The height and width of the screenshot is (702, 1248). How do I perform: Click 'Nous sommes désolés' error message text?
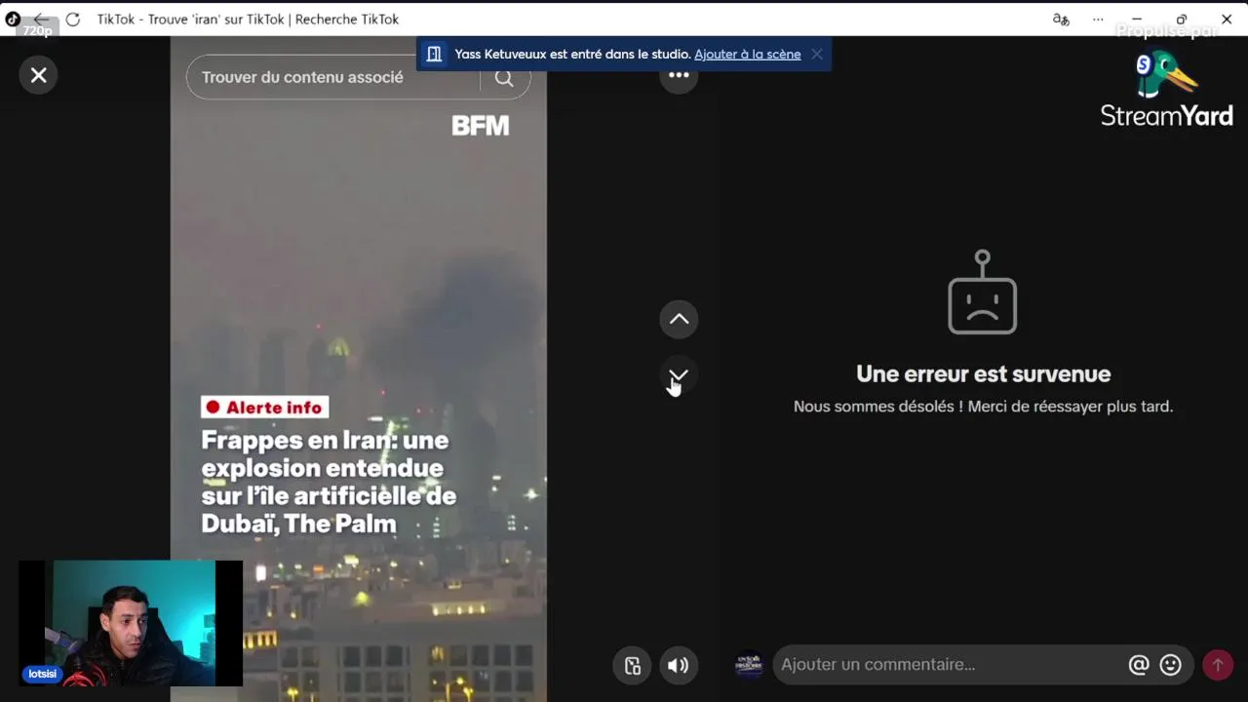[x=983, y=407]
